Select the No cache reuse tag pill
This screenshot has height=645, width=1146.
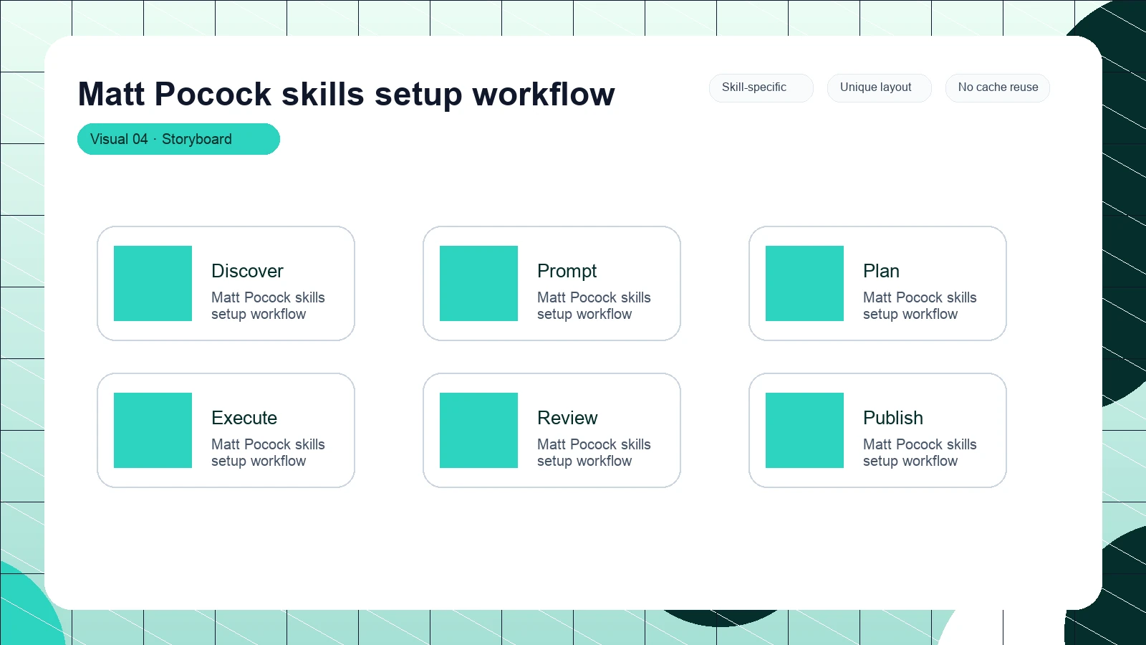(x=998, y=87)
